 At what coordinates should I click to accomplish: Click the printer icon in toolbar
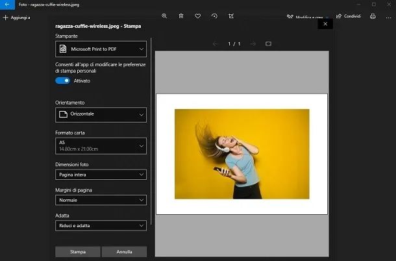[373, 16]
